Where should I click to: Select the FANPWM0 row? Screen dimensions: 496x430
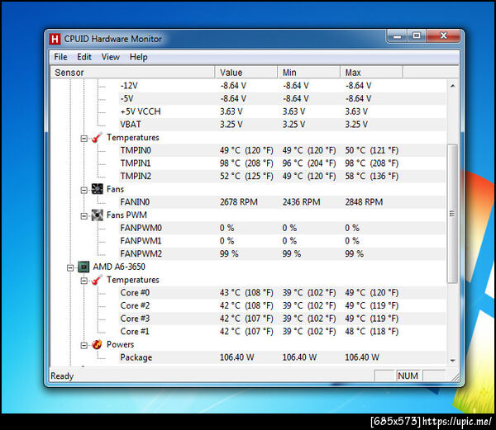[283, 228]
